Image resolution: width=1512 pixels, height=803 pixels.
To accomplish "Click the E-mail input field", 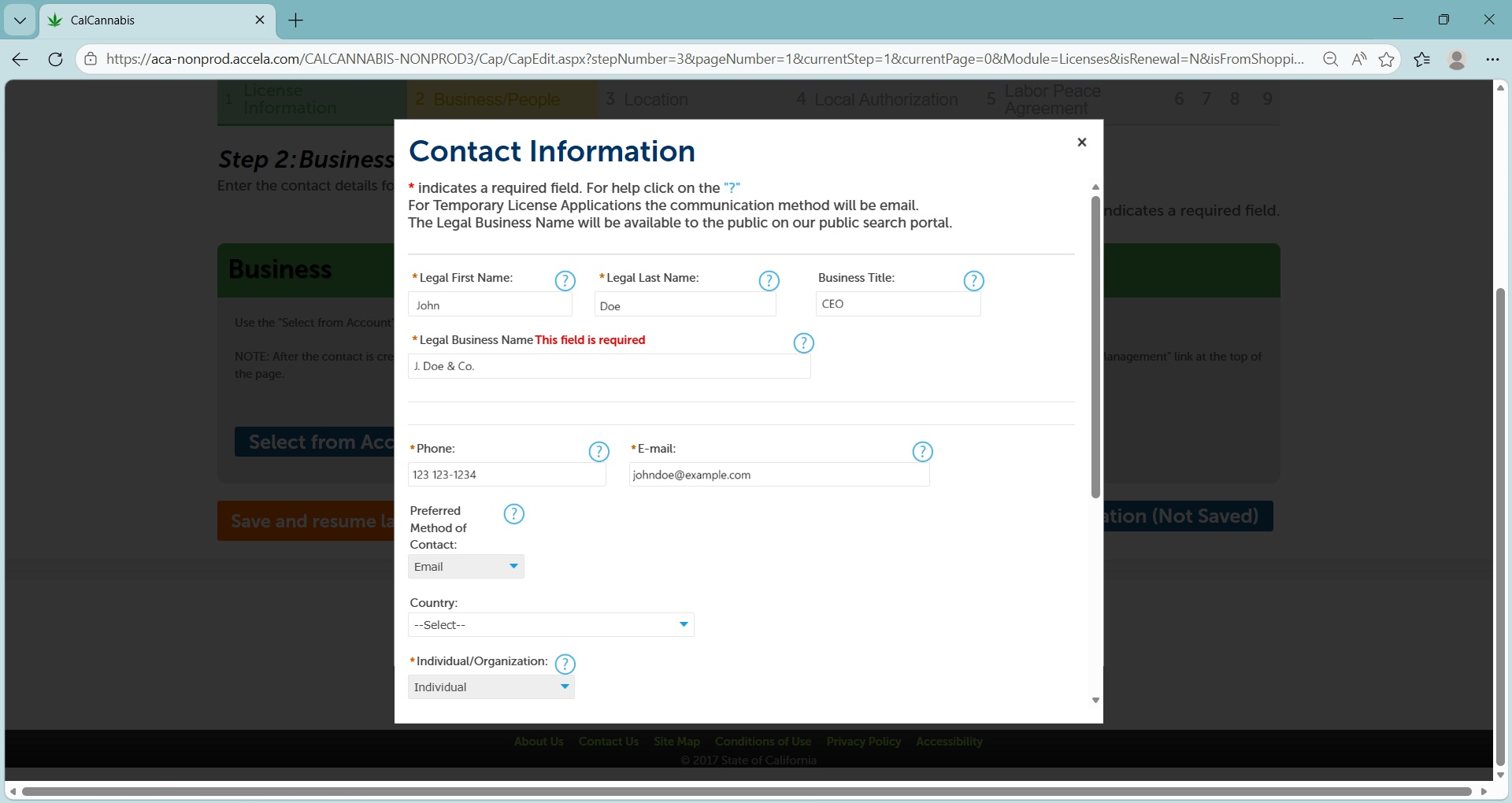I will click(x=779, y=475).
